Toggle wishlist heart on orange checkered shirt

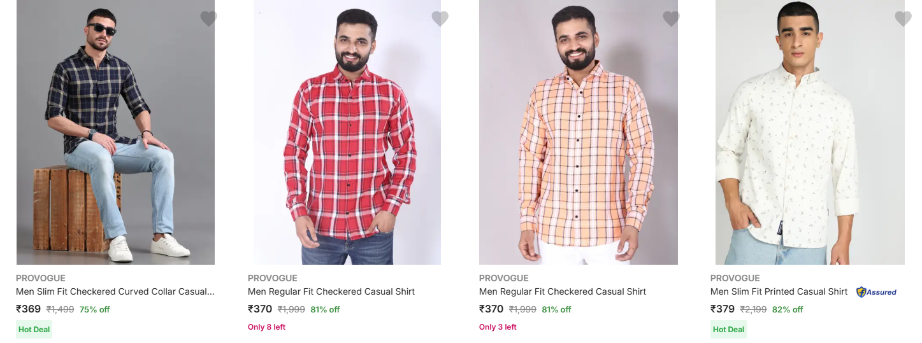tap(671, 18)
